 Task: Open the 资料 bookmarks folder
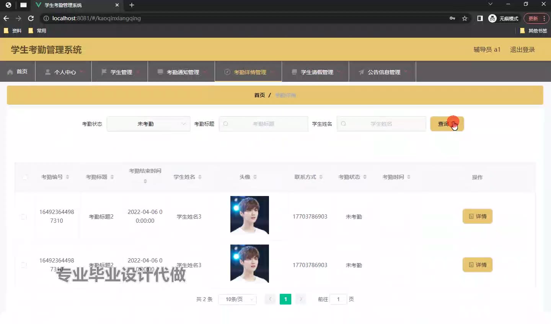click(x=13, y=31)
